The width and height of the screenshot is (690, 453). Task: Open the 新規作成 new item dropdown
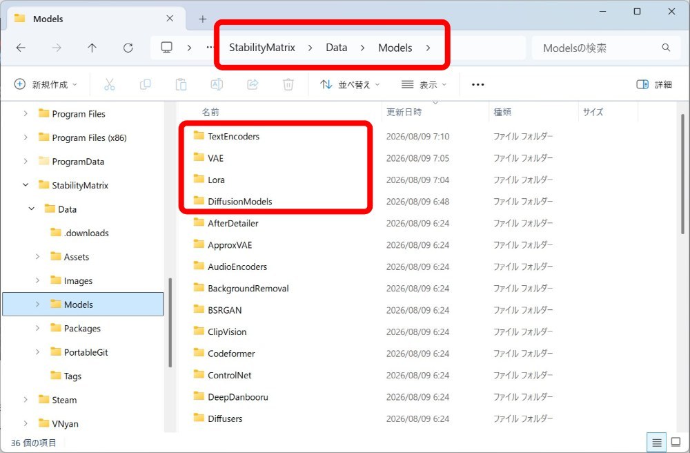[x=46, y=84]
